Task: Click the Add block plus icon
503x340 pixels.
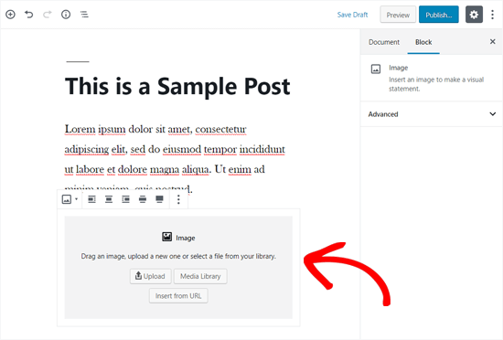Action: (x=10, y=15)
